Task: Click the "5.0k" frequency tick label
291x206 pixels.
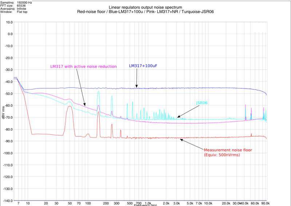Action: pyautogui.click(x=190, y=203)
